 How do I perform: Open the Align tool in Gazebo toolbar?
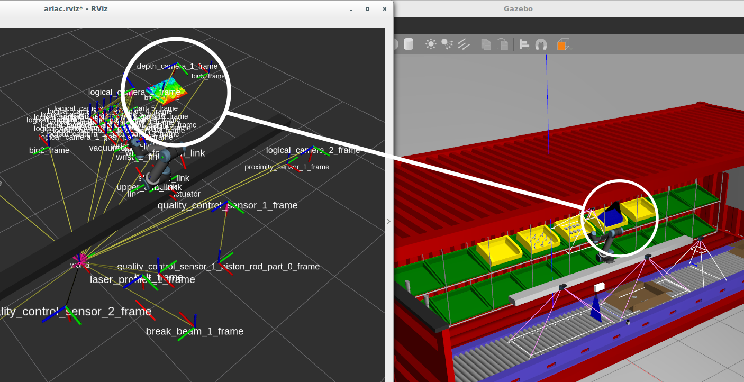coord(524,44)
